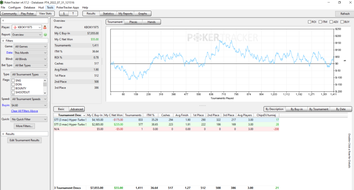Screen dimensions: 354x190
Task: Sort by My C Net Won column
Action: click(114, 115)
